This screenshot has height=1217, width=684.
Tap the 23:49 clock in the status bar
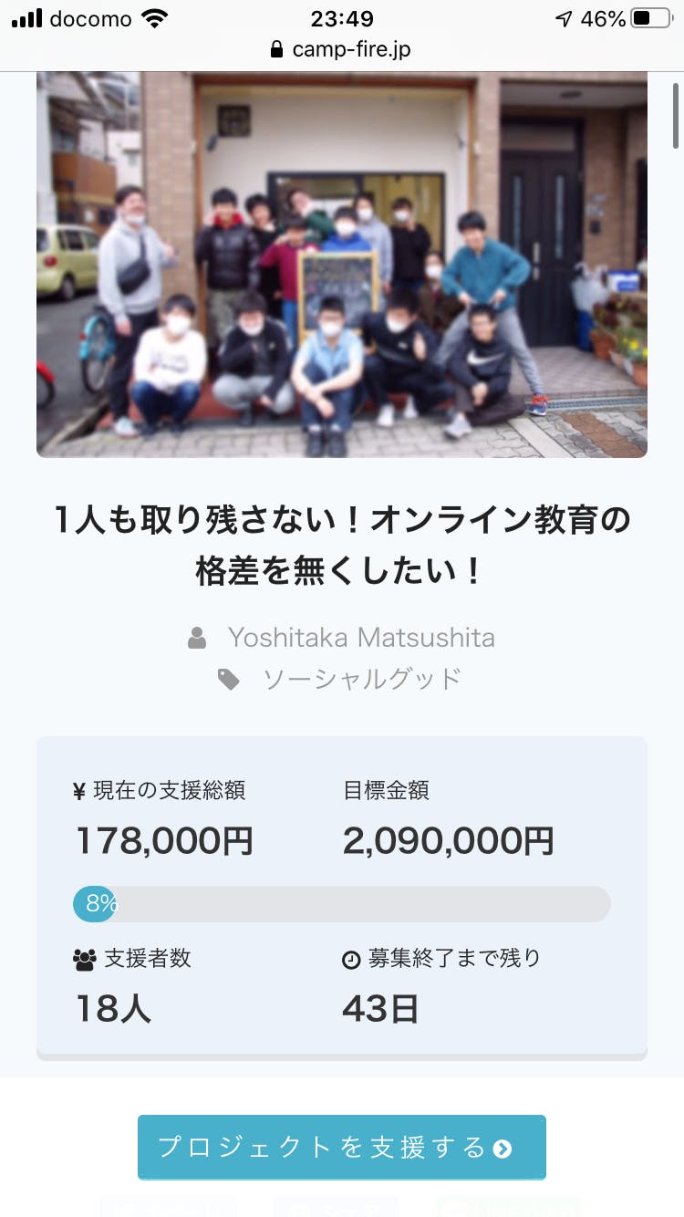342,18
